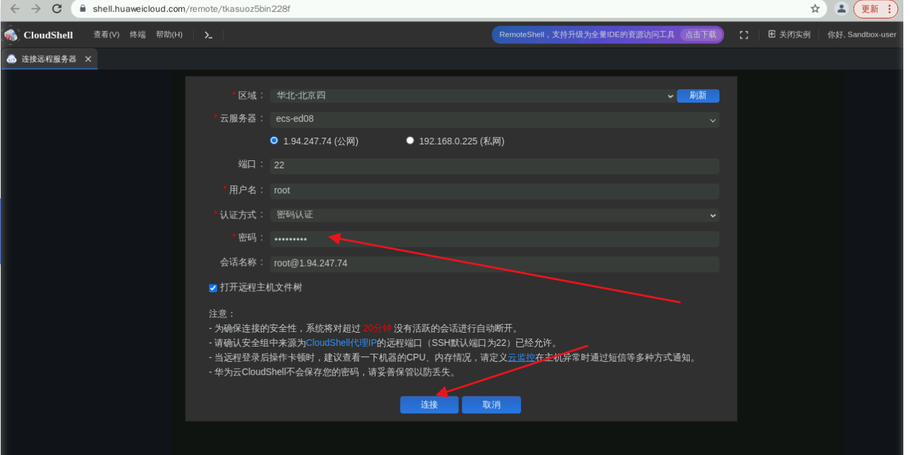
Task: Click the cloud icon on 连接远程服务器 tab
Action: pyautogui.click(x=11, y=59)
